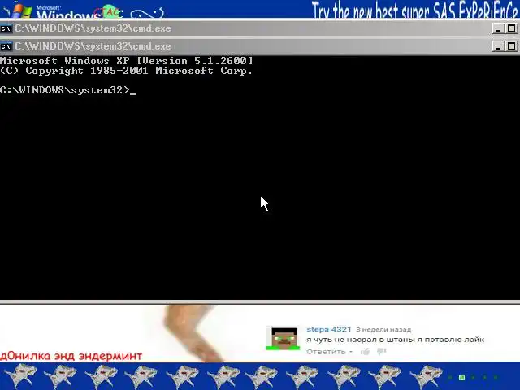Image resolution: width=520 pixels, height=390 pixels.
Task: Maximize the front cmd.exe window
Action: 511,46
